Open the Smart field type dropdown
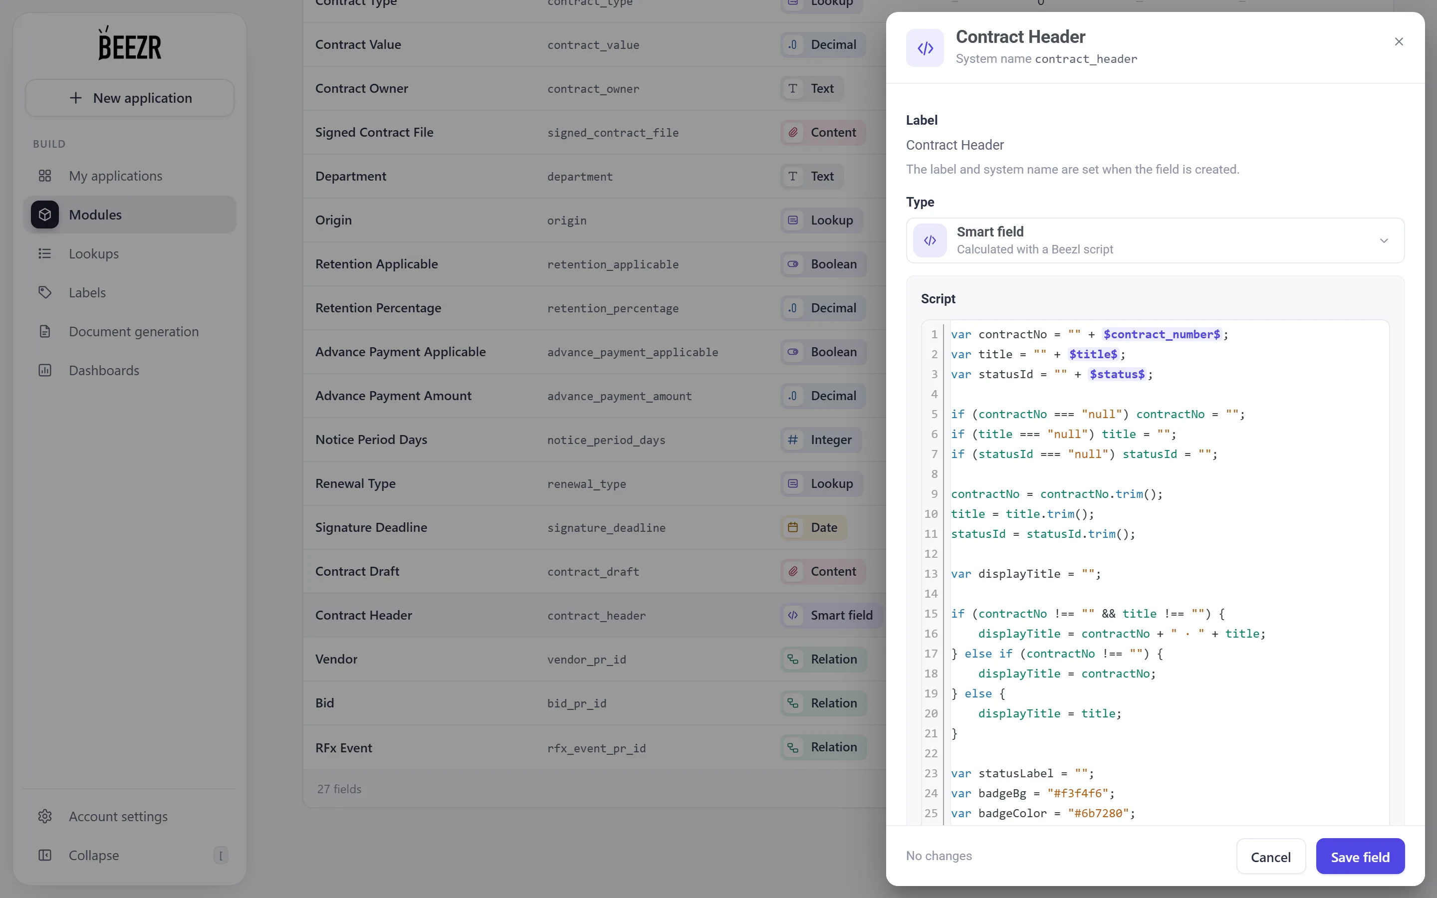The width and height of the screenshot is (1437, 898). click(1155, 240)
